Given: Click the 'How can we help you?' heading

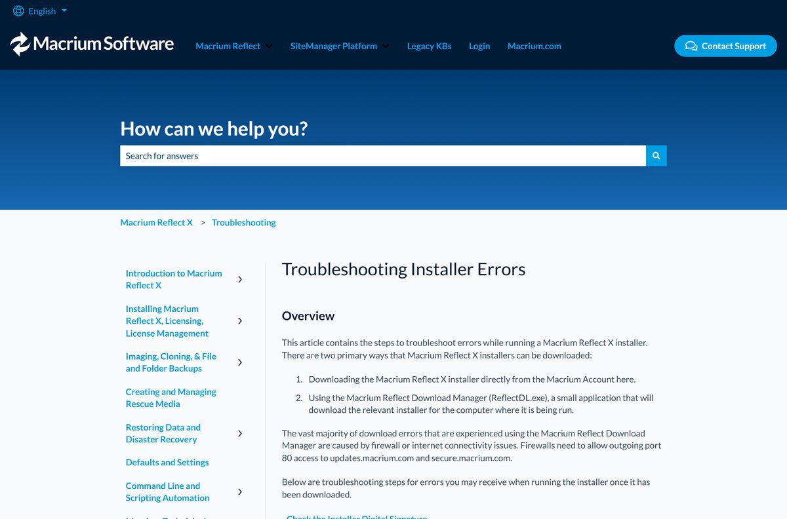Looking at the screenshot, I should tap(214, 128).
